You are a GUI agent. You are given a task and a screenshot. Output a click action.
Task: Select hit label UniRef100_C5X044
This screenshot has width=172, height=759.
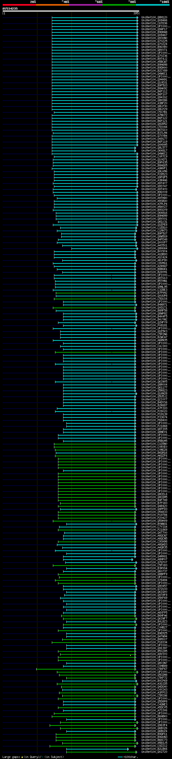(154, 127)
